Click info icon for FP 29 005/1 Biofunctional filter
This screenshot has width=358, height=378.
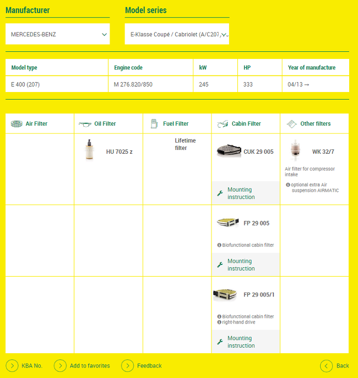point(219,316)
